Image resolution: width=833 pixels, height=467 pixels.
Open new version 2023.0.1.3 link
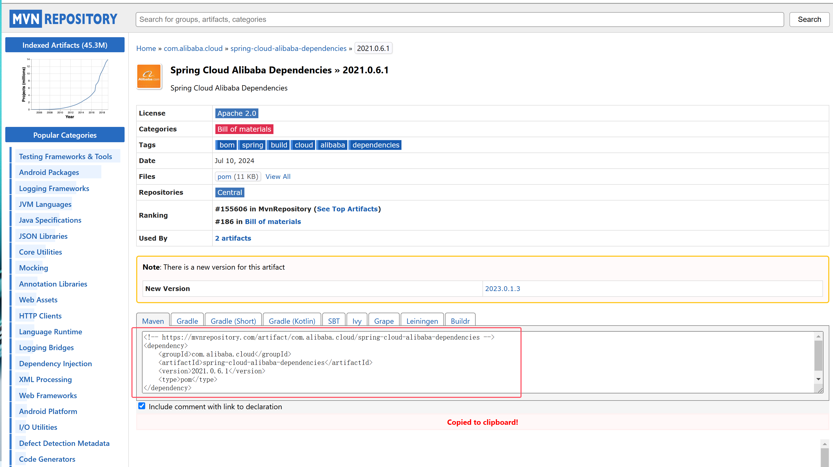coord(503,289)
